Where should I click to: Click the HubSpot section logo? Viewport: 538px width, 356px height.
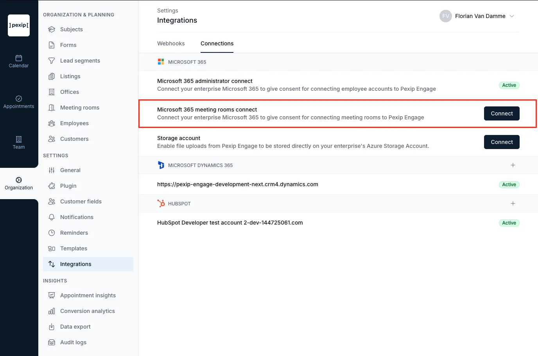point(161,203)
